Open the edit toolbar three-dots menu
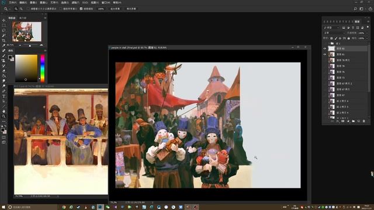The height and width of the screenshot is (210, 374). [4, 121]
